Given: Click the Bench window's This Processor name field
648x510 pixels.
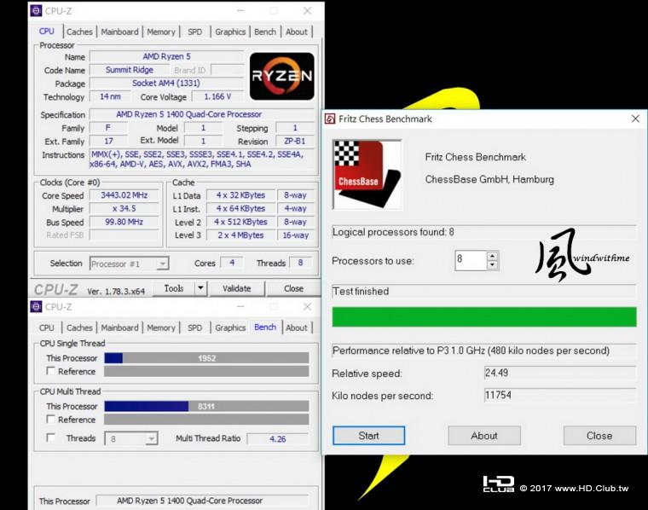Looking at the screenshot, I should coord(203,501).
